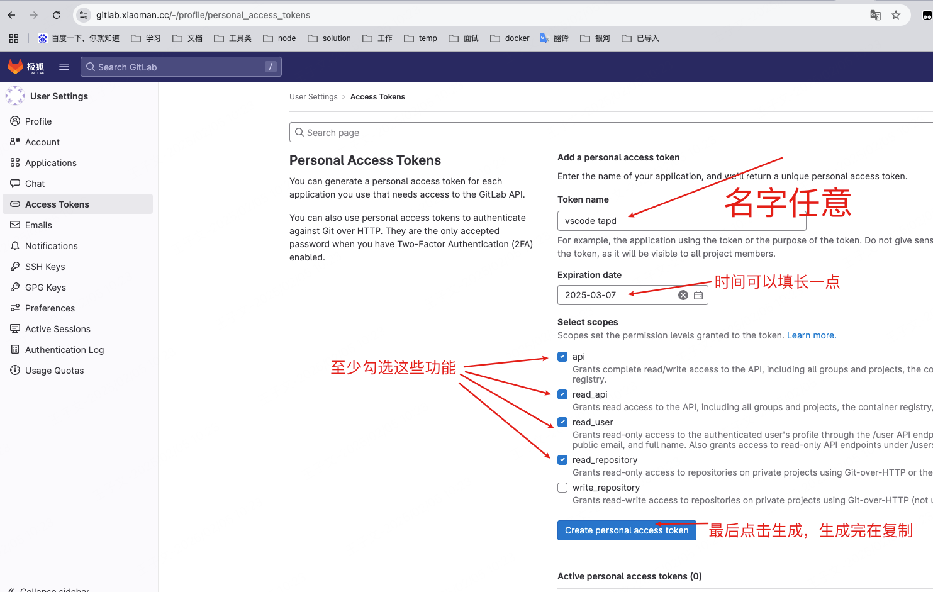Screen dimensions: 933x592
Task: Uncheck the read_repository scope checkbox
Action: [x=562, y=460]
